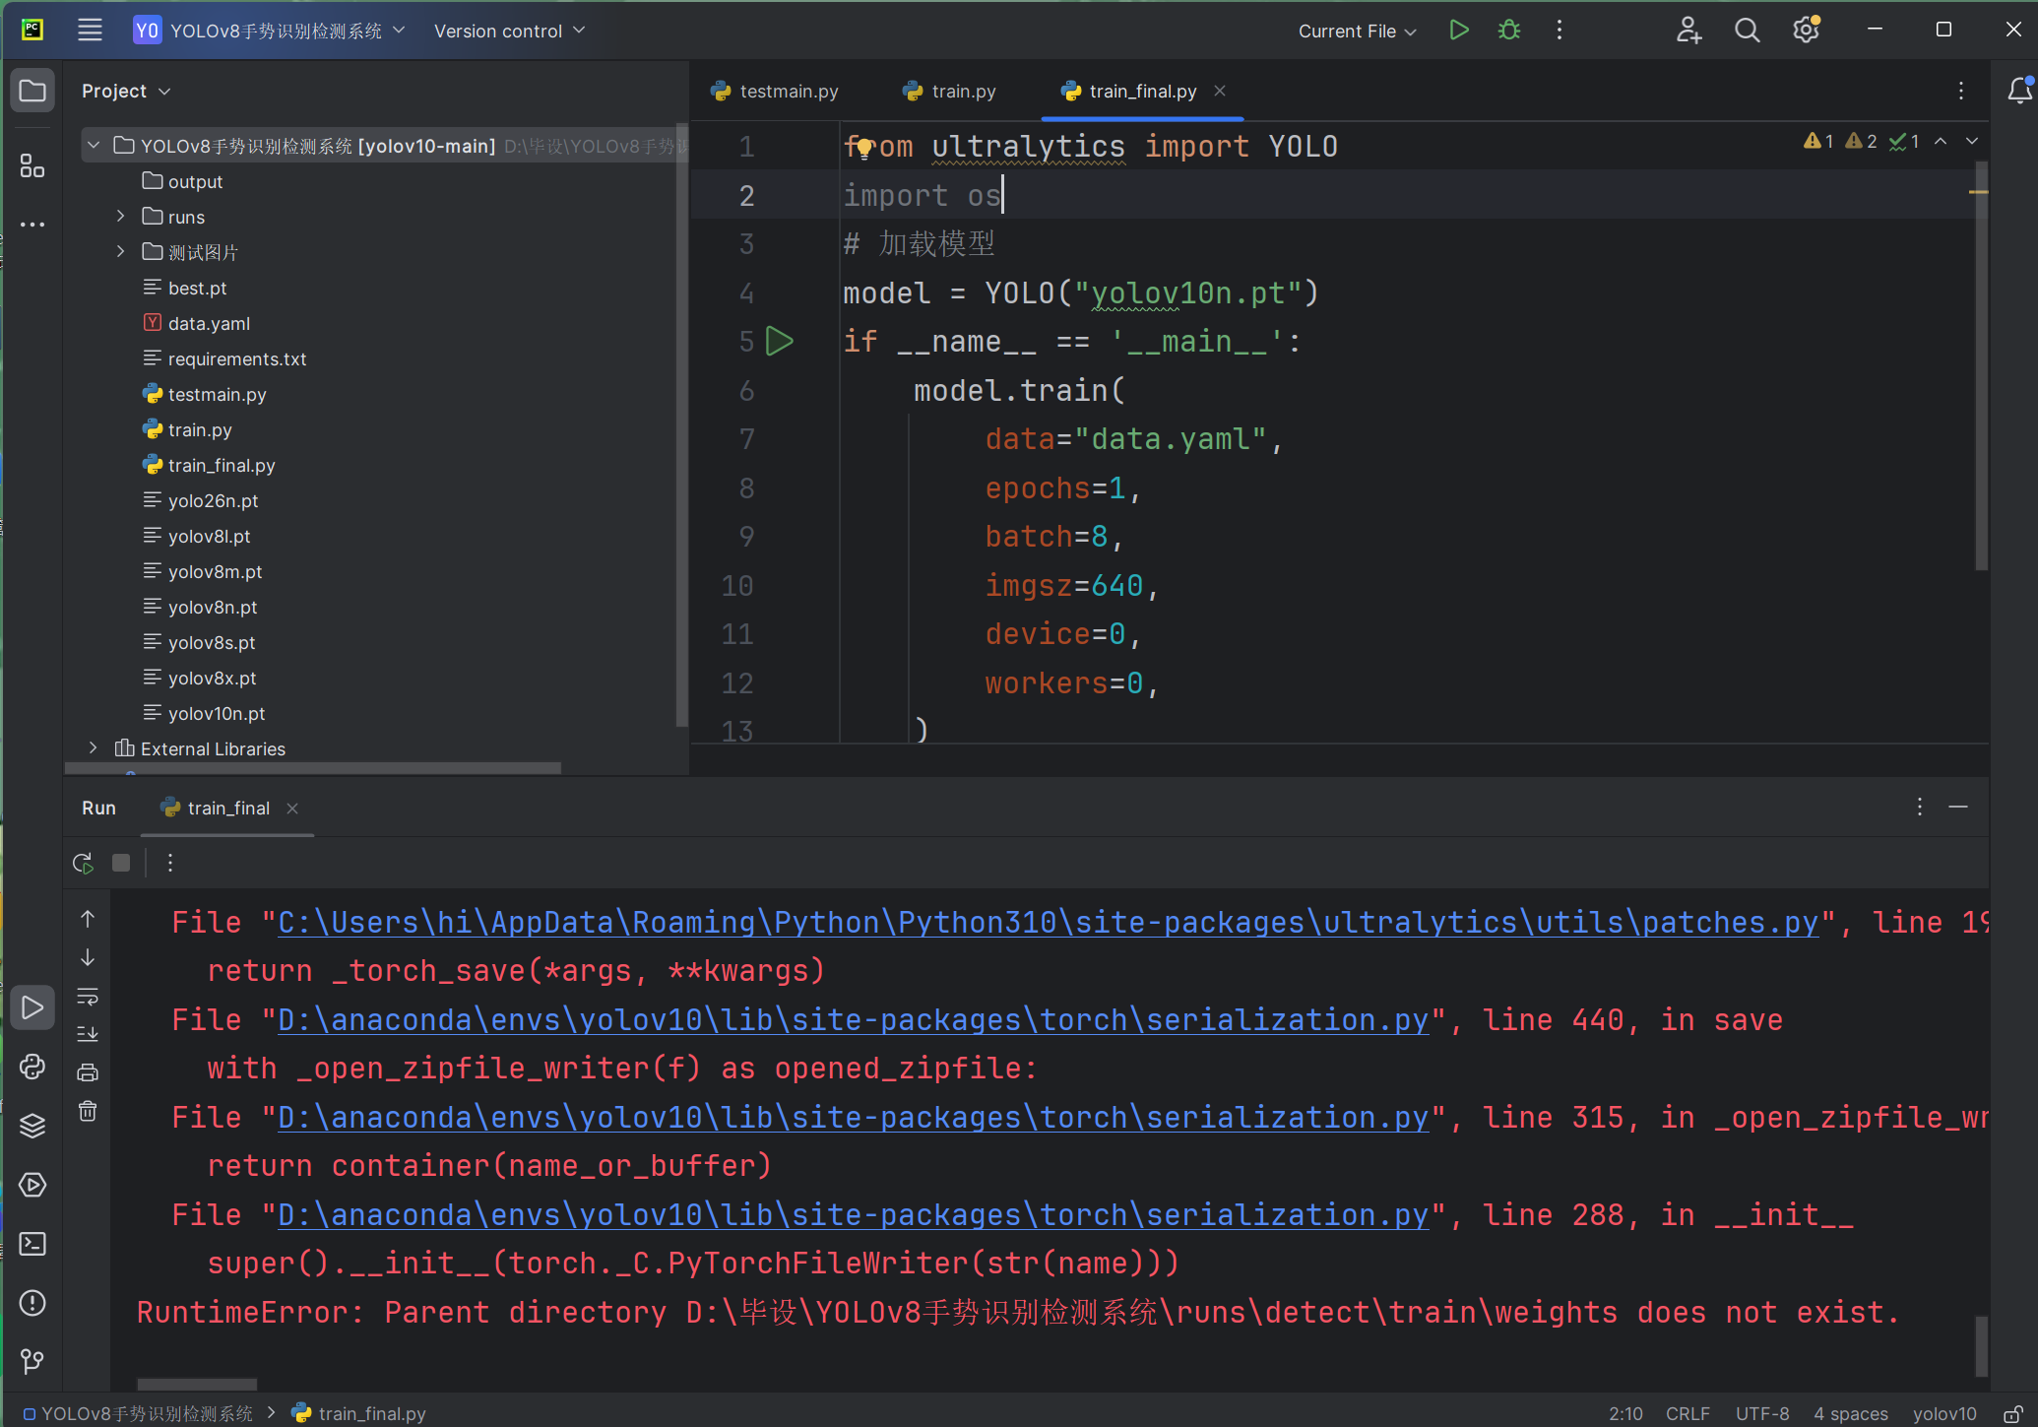The image size is (2038, 1427).
Task: Open the layers tool window in sidebar
Action: 32,1126
